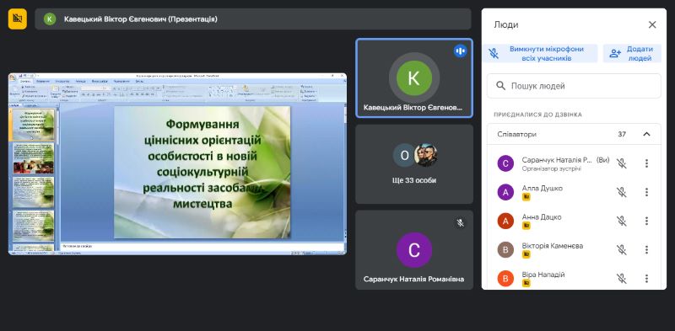Click Віра Нападій yellow badge icon
Viewport: 675px width, 331px height.
[526, 283]
